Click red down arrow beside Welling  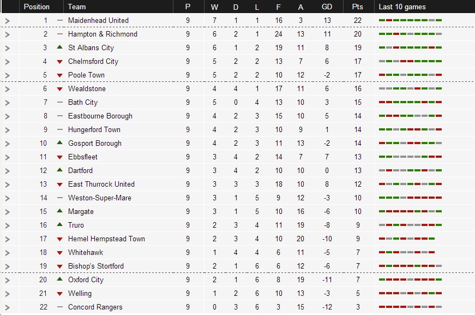tap(59, 294)
